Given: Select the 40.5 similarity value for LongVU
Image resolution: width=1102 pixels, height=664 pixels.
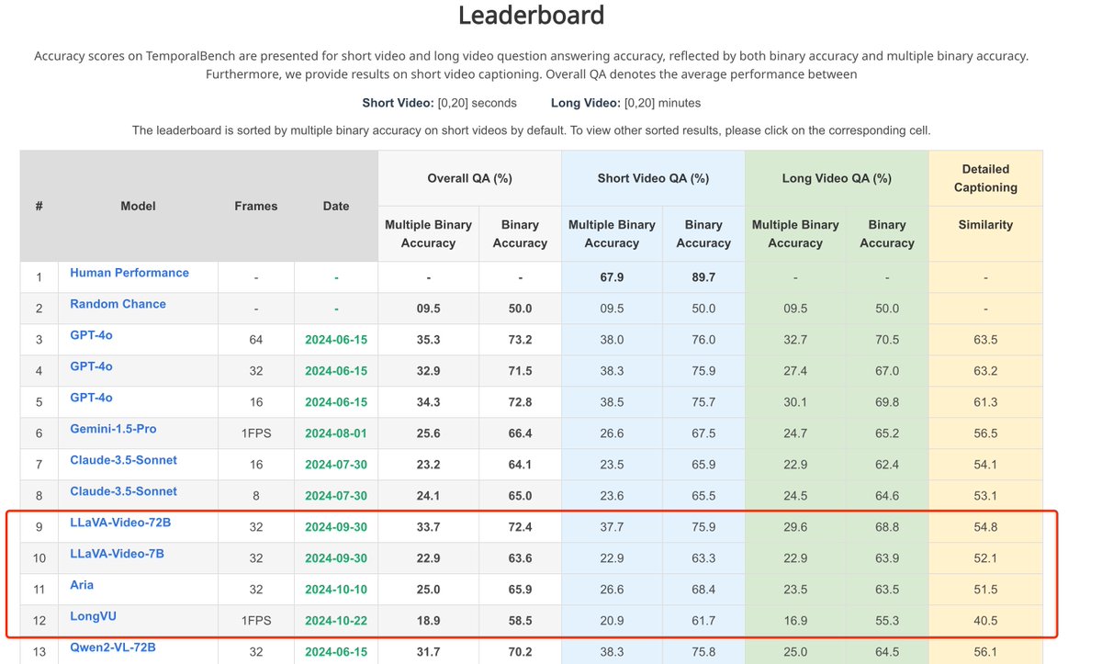Looking at the screenshot, I should tap(985, 621).
